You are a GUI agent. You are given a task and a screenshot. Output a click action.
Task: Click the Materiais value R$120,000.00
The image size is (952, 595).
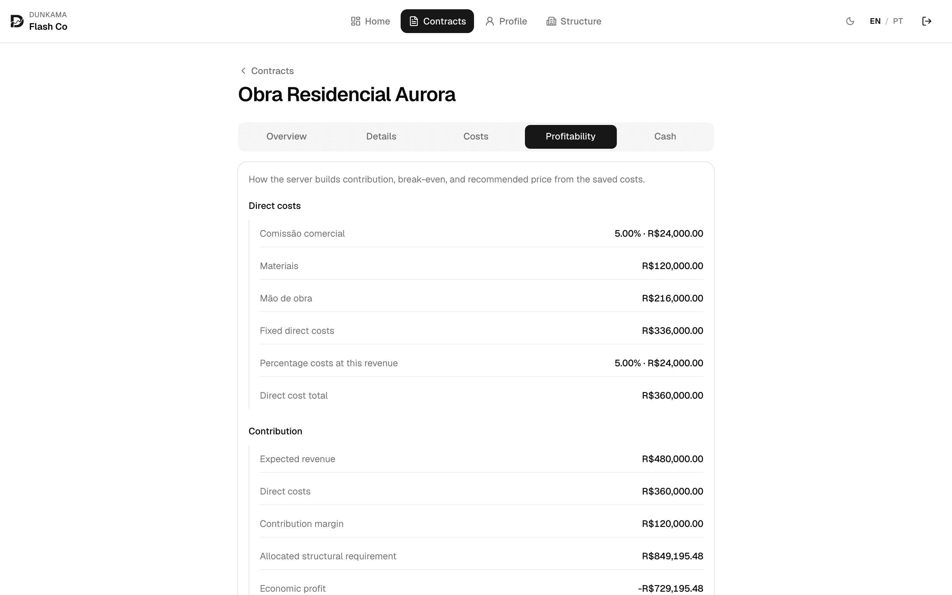pyautogui.click(x=672, y=266)
